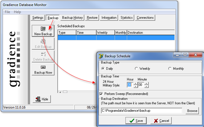
Task: Click the backup destination path field
Action: click(x=141, y=111)
